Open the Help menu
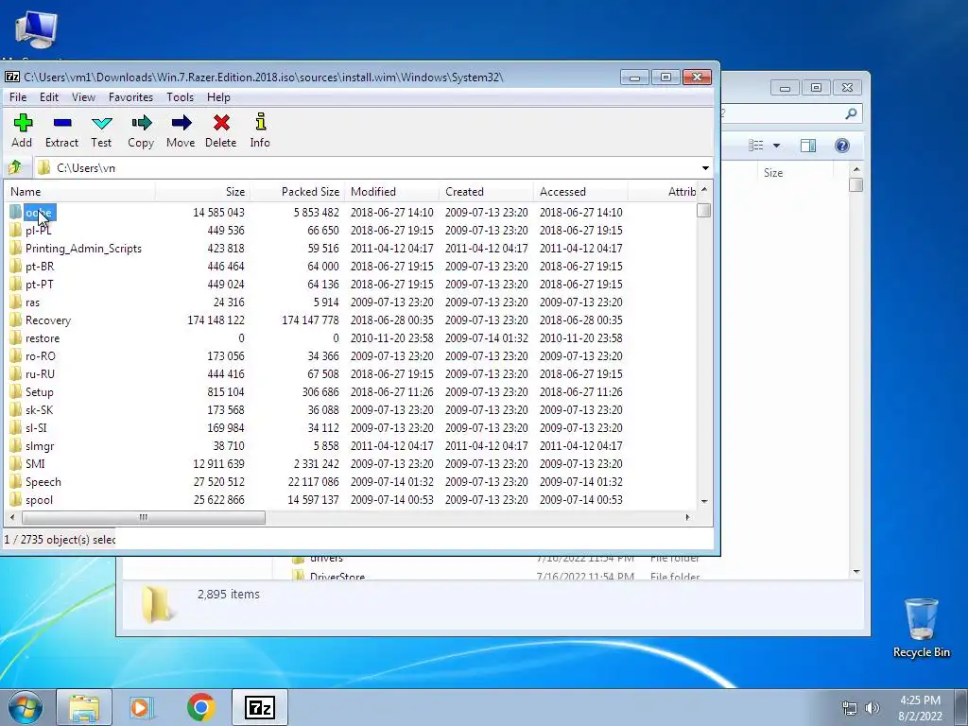The image size is (968, 726). 218,97
